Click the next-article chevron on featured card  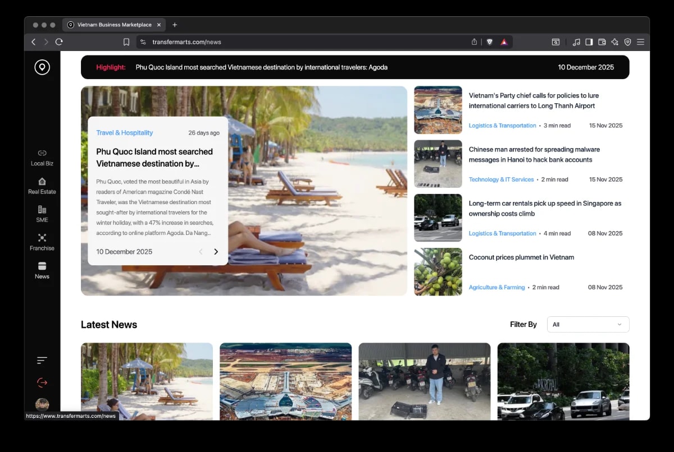tap(216, 252)
